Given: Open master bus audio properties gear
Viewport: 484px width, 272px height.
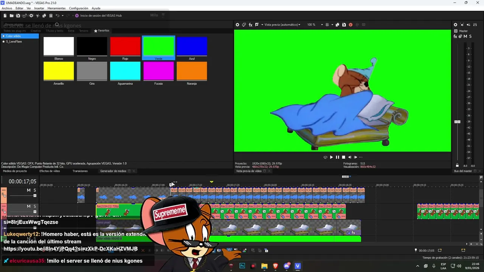Looking at the screenshot, I should [455, 25].
